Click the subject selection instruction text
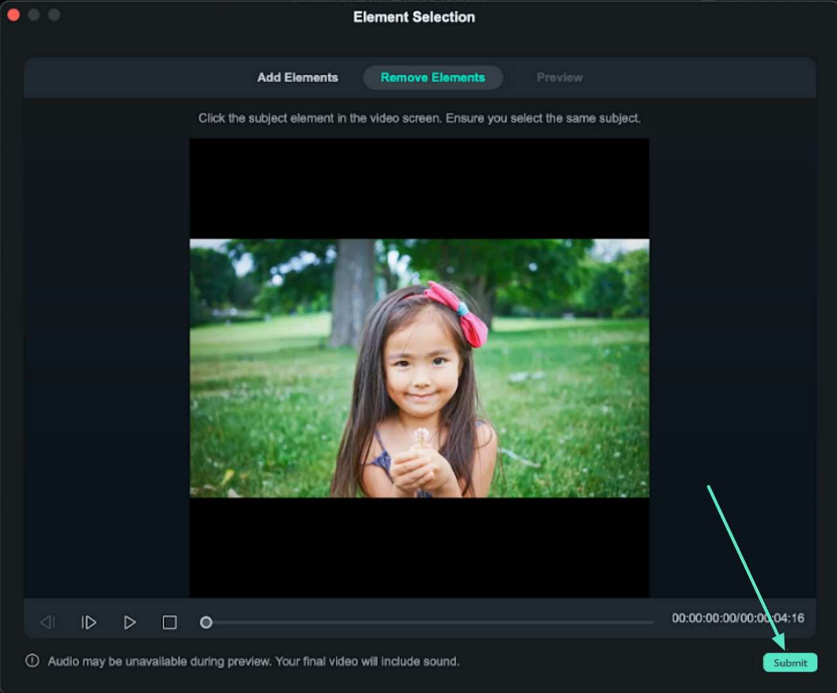Screen dimensions: 837x693 coord(419,118)
